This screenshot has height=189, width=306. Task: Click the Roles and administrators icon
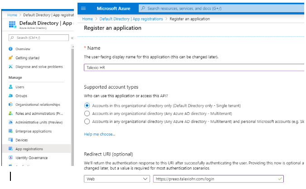(10, 113)
